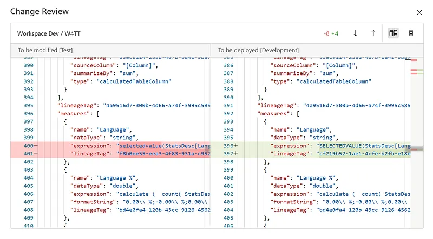The width and height of the screenshot is (433, 239).
Task: Click "measures" on left line 396
Action: 75,113
